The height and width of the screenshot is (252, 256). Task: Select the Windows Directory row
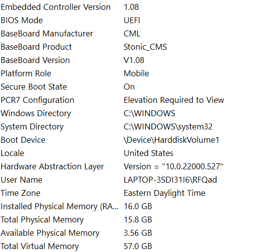pos(128,113)
